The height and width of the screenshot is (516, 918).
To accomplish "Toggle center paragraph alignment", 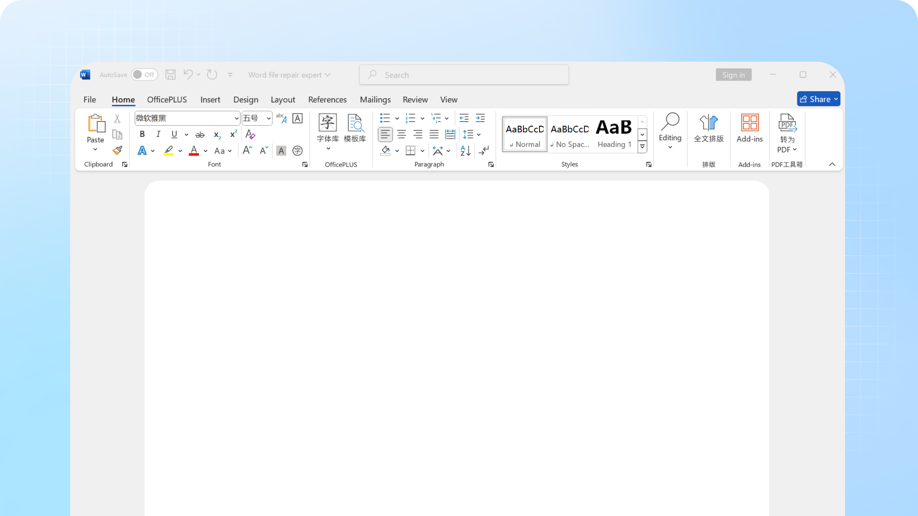I will pos(401,135).
